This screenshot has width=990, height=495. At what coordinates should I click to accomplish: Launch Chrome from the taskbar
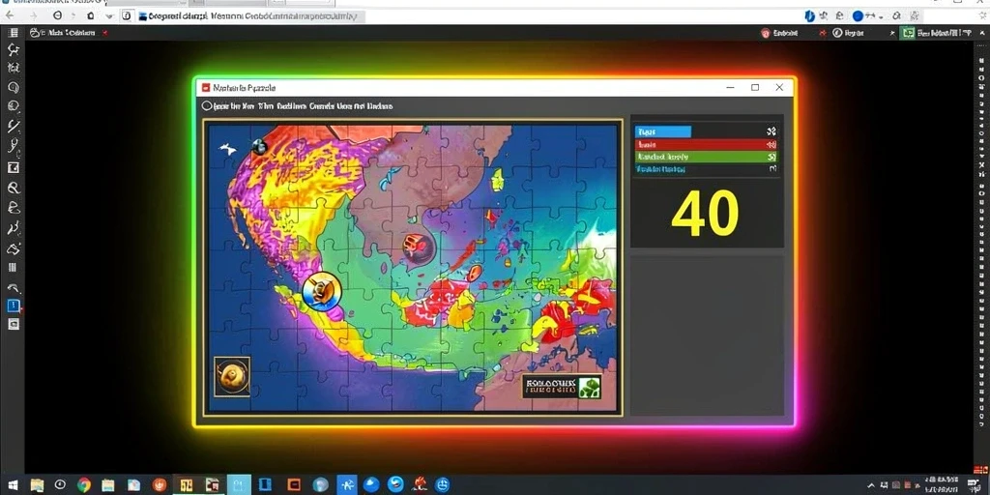point(84,485)
